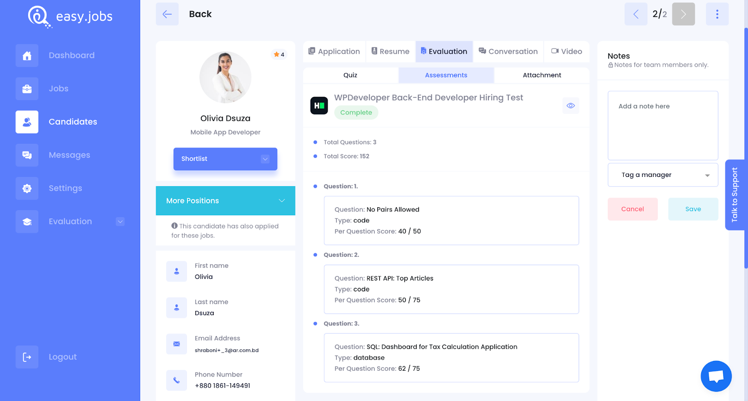Click the Cancel note button

point(633,209)
